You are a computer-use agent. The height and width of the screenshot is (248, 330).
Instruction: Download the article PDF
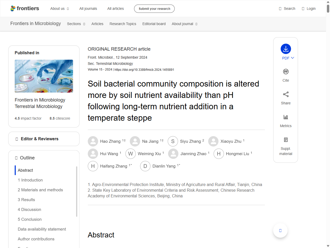286,49
